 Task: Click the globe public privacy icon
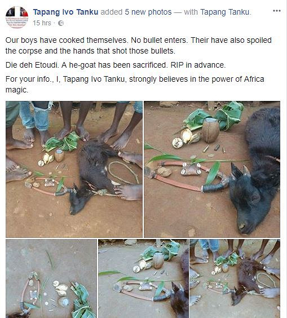[x=61, y=23]
